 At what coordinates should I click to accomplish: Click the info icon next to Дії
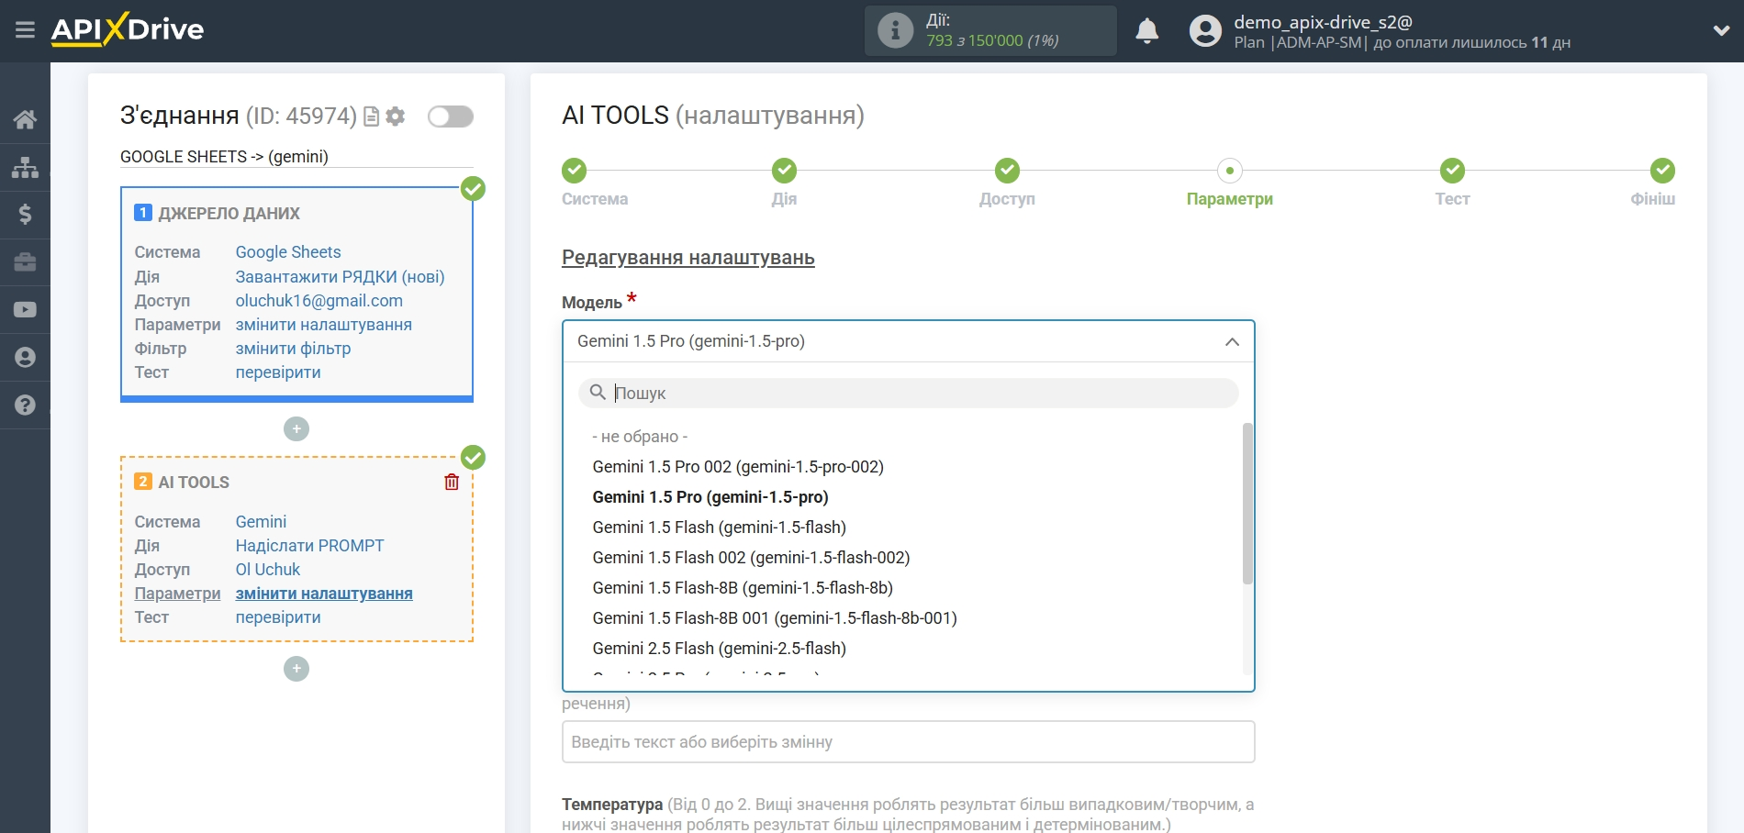click(895, 30)
